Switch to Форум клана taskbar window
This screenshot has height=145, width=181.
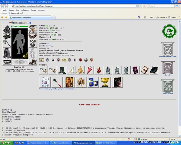coord(61,143)
